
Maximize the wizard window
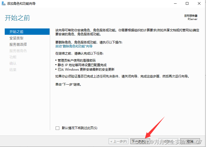tap(187, 4)
